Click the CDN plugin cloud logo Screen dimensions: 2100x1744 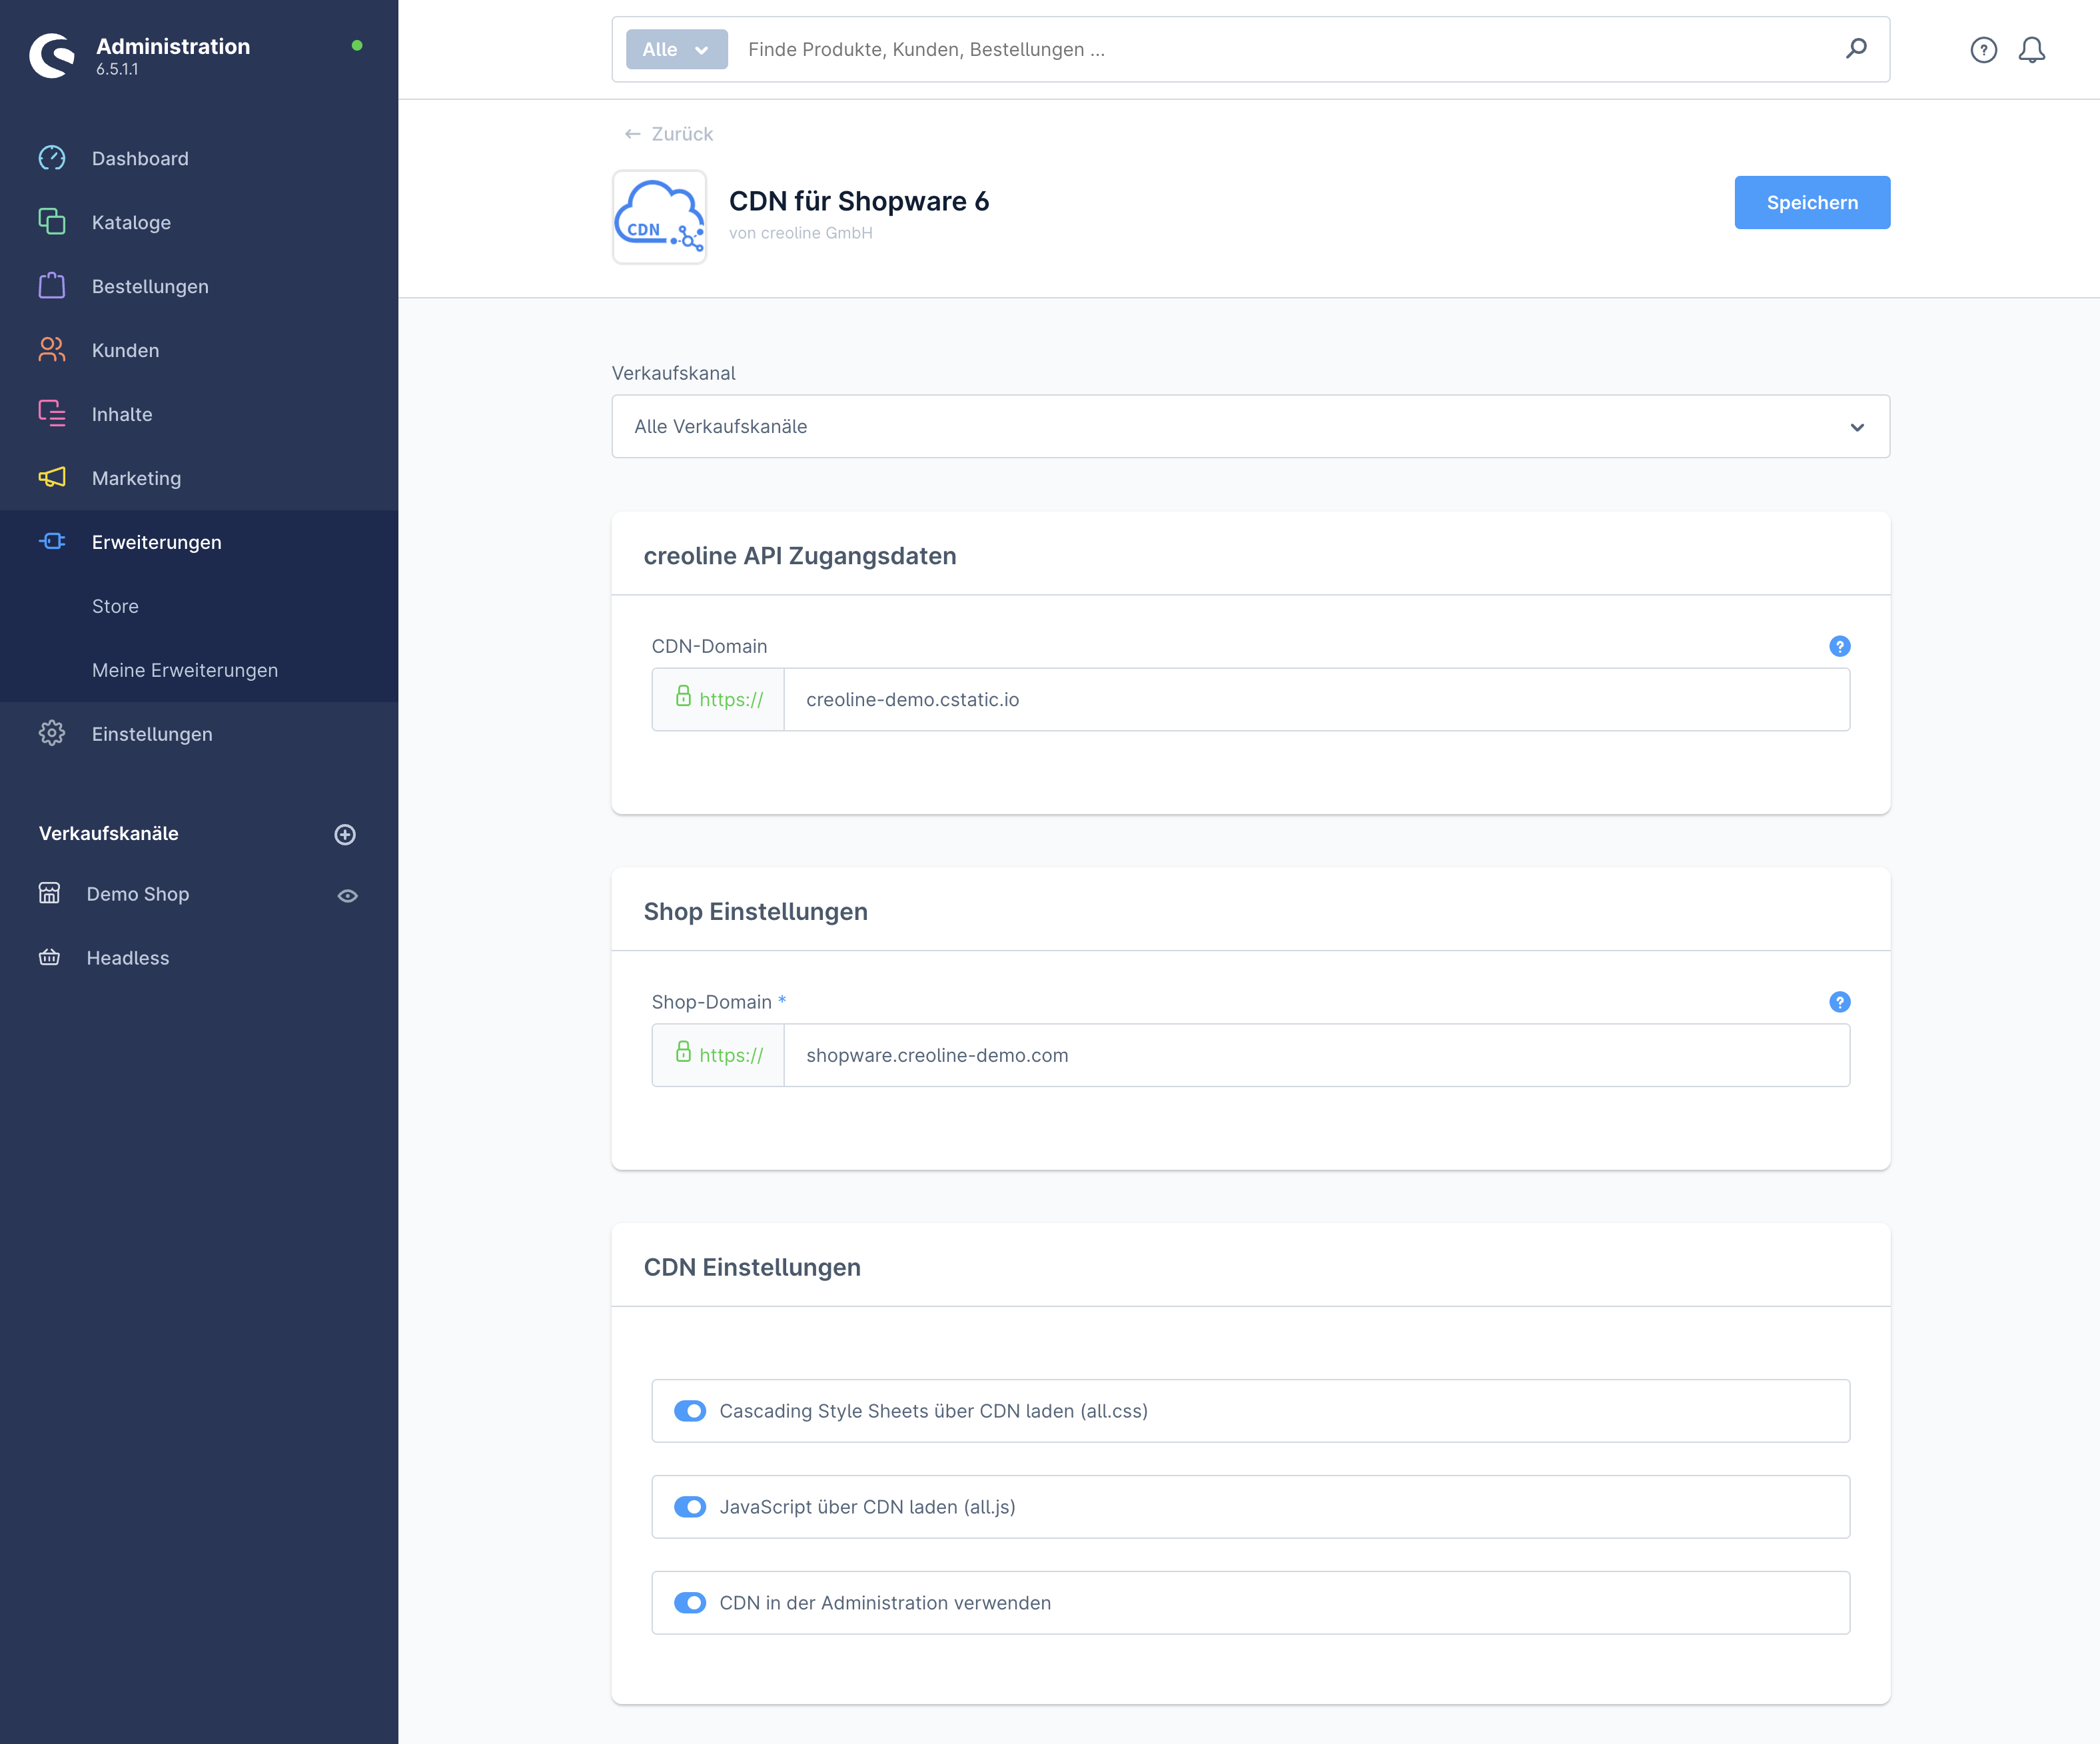point(660,217)
